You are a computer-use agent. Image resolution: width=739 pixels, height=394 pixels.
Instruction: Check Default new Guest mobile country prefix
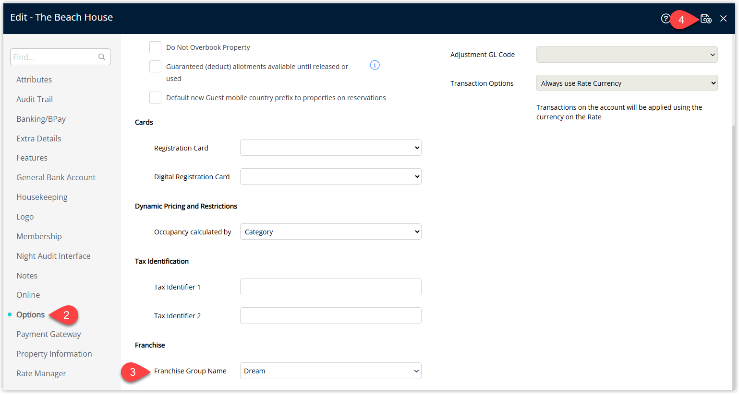(155, 97)
